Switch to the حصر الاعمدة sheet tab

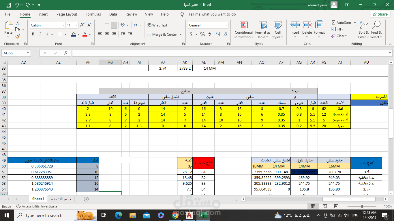(61, 199)
